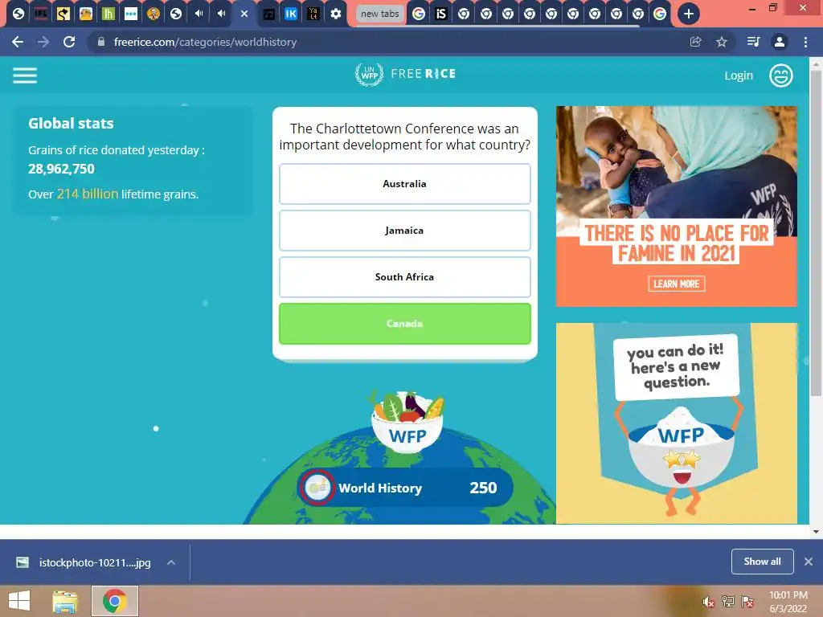Choose the answer Australia
The width and height of the screenshot is (823, 617).
(405, 184)
